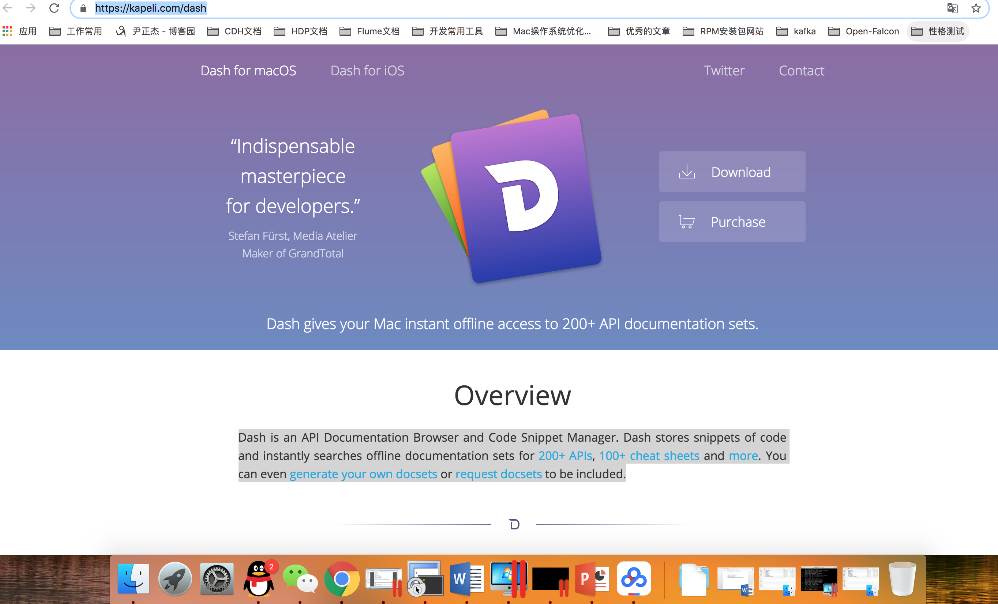
Task: Open the 应用 apps grid shortcut
Action: coord(19,31)
